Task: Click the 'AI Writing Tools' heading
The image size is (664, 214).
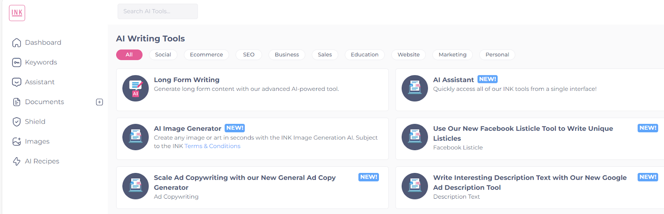Action: pos(151,39)
